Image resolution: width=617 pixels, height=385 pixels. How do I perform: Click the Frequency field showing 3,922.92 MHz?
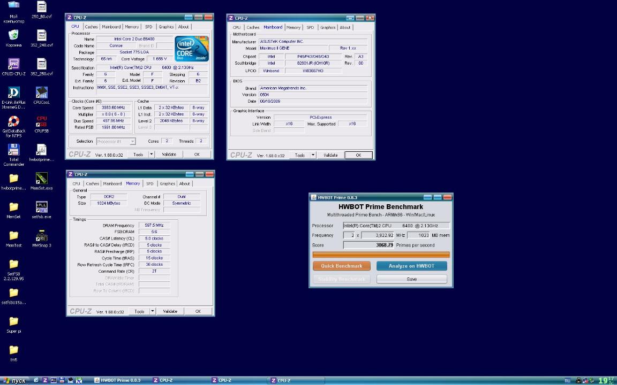pos(377,235)
